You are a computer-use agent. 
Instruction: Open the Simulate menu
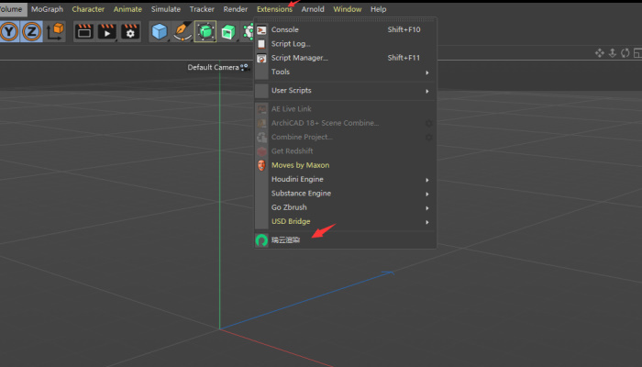[166, 9]
